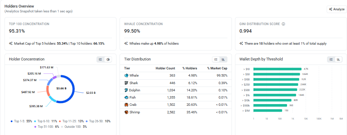
Task: Open the Gini Distribution Score info icon
Action: point(283,24)
